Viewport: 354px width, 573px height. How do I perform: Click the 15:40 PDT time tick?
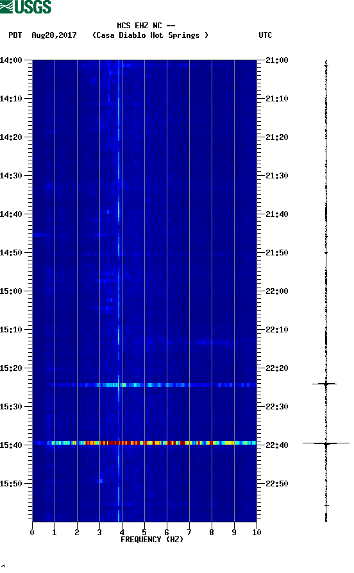11,445
